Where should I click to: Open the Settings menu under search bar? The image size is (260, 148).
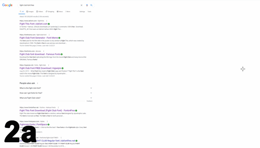pos(82,12)
